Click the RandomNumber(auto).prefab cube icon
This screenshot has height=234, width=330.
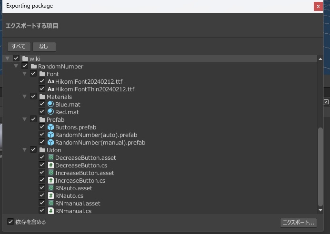[x=51, y=135]
